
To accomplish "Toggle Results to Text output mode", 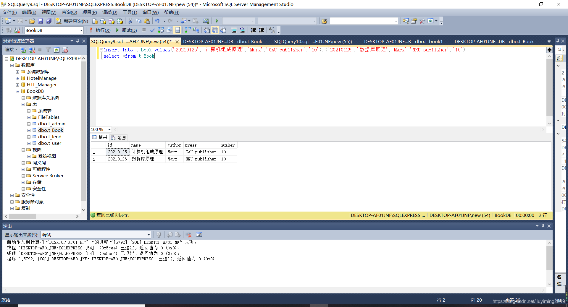I will (207, 30).
